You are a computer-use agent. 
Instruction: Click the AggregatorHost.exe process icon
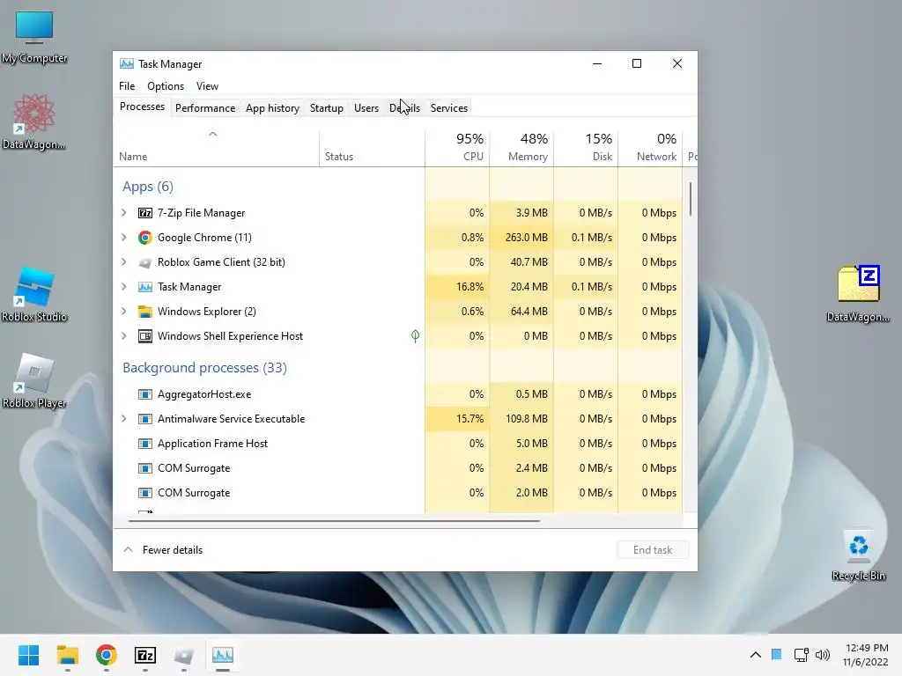click(145, 394)
